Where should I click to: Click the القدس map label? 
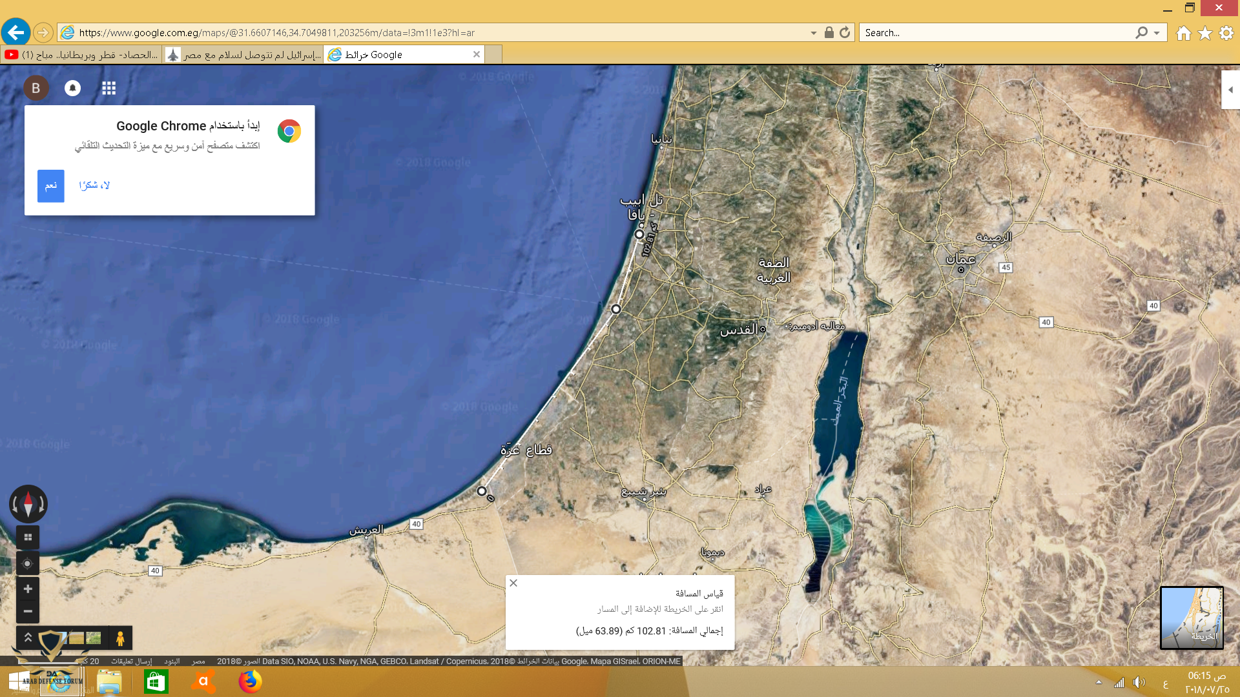click(x=739, y=330)
